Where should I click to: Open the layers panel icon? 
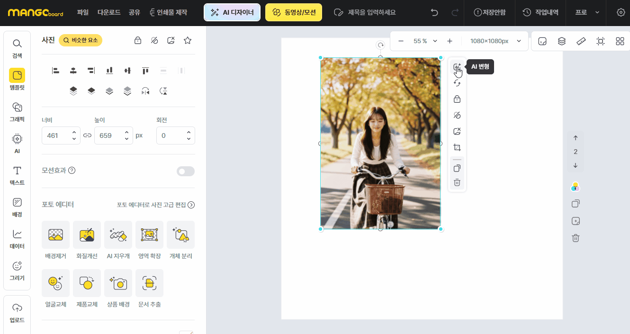(x=562, y=41)
